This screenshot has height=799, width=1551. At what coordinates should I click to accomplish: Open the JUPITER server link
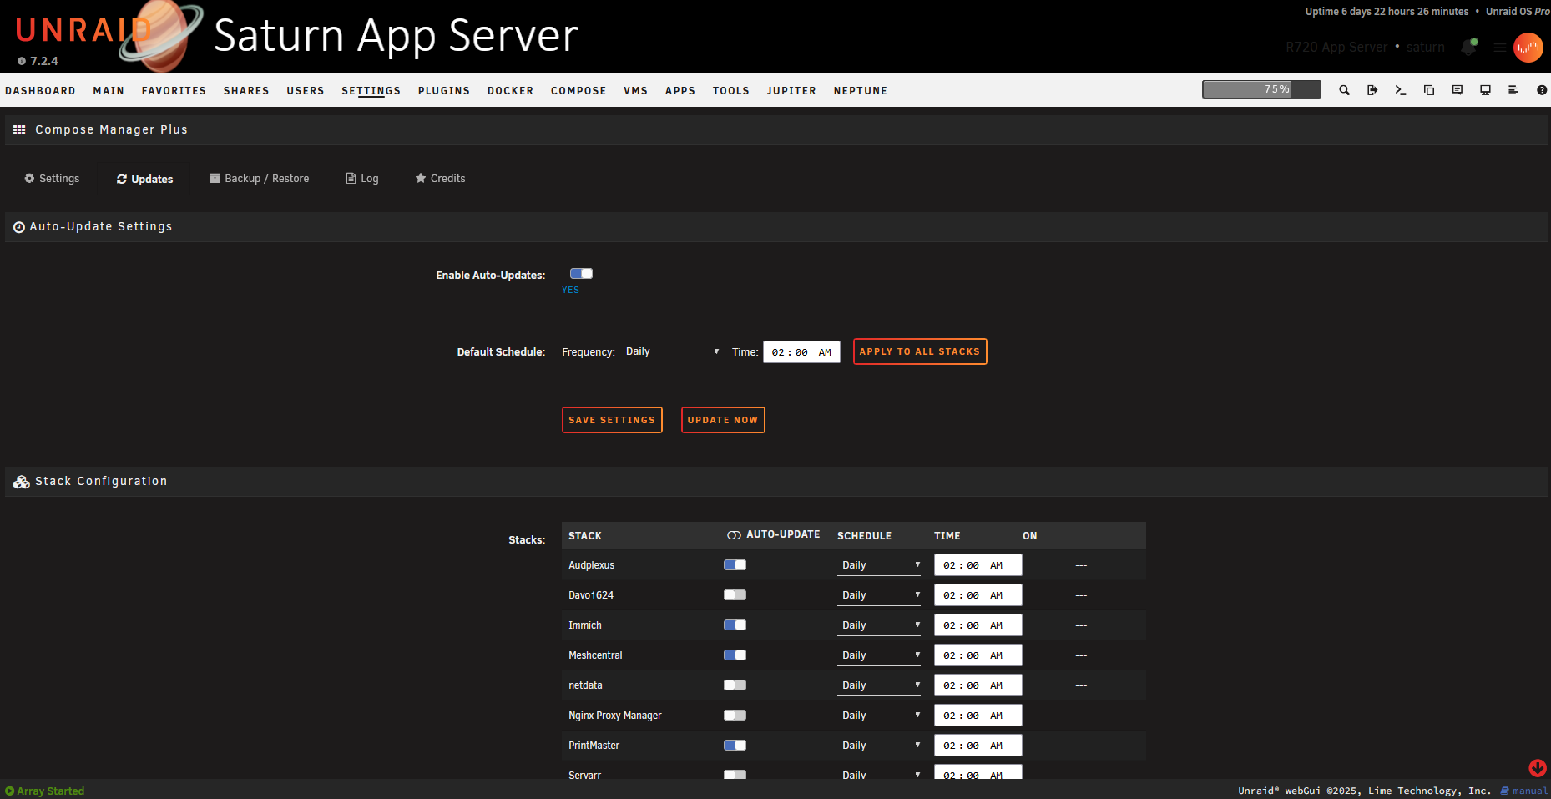791,91
